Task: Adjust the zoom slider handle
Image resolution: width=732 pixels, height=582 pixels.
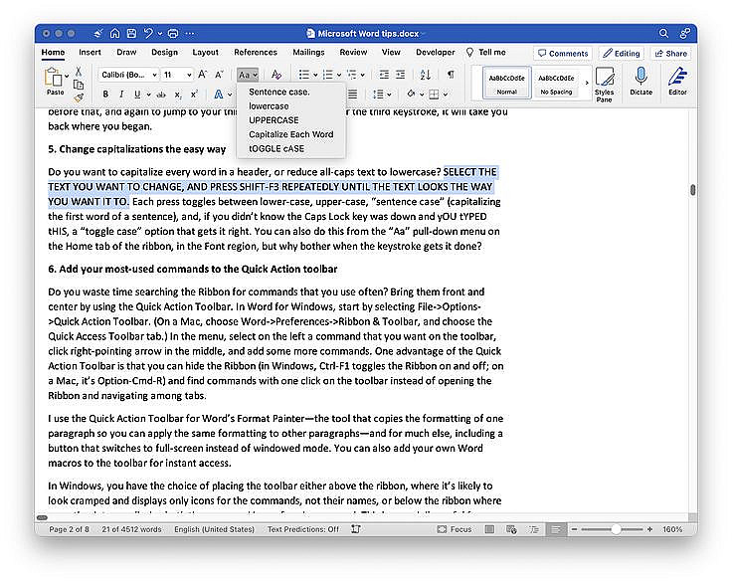Action: [617, 529]
